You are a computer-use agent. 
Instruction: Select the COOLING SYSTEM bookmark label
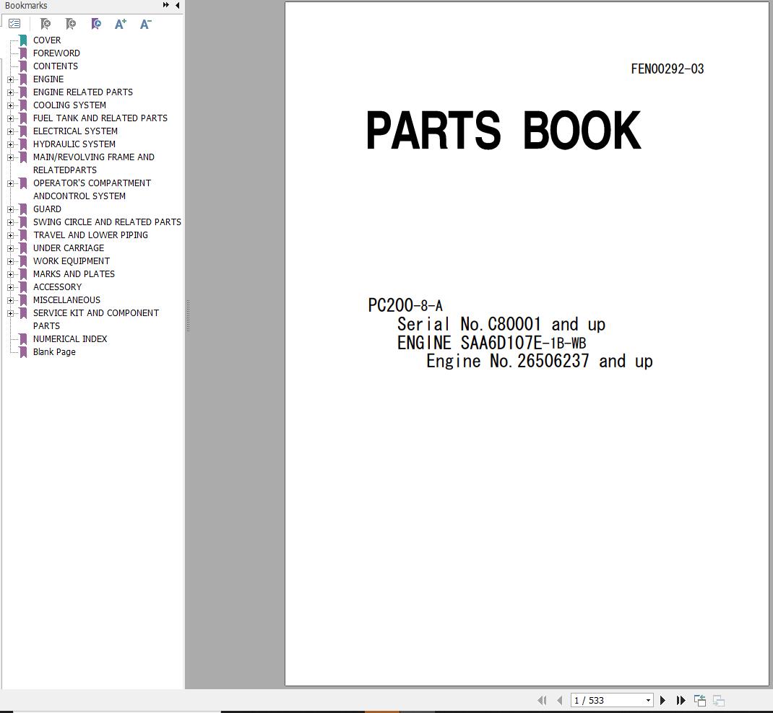[69, 105]
